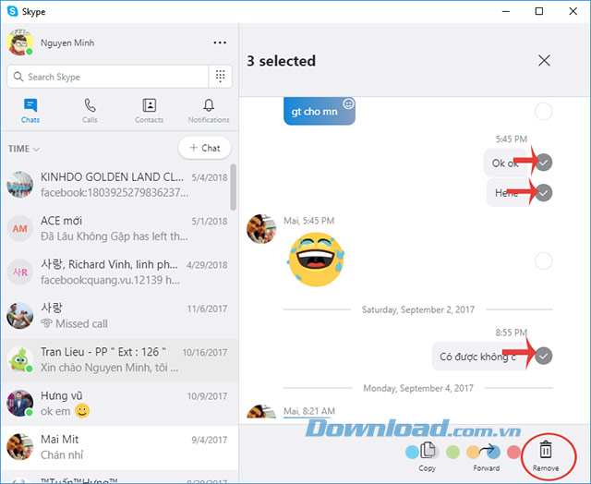Click the Nguyen Minh profile name
The width and height of the screenshot is (591, 484).
(67, 42)
